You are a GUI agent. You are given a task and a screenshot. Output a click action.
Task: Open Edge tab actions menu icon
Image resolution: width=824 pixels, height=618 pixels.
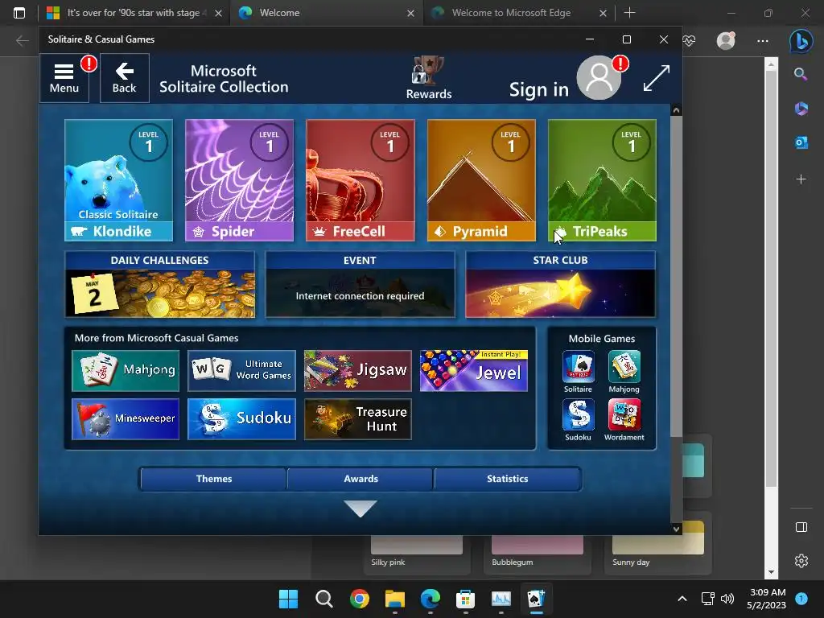tap(19, 13)
